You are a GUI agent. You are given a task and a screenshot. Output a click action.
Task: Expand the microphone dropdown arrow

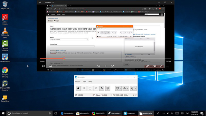click(135, 88)
